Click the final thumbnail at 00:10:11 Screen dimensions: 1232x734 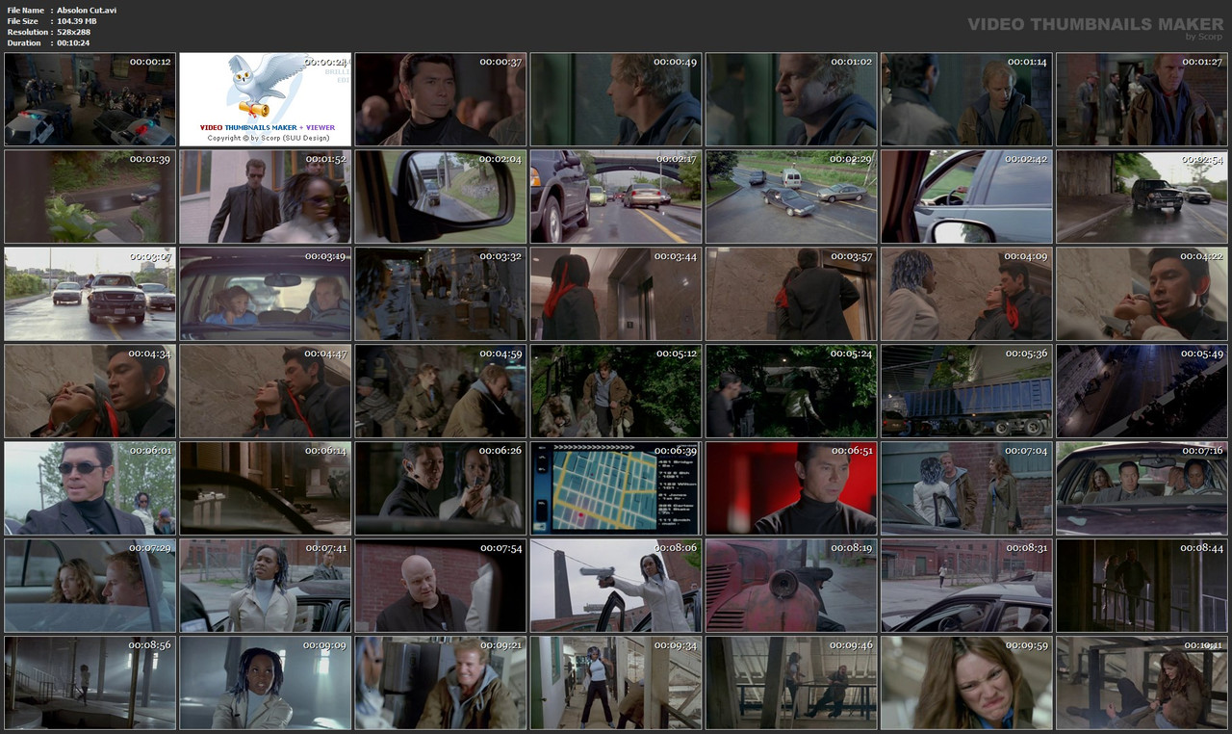pyautogui.click(x=1142, y=683)
